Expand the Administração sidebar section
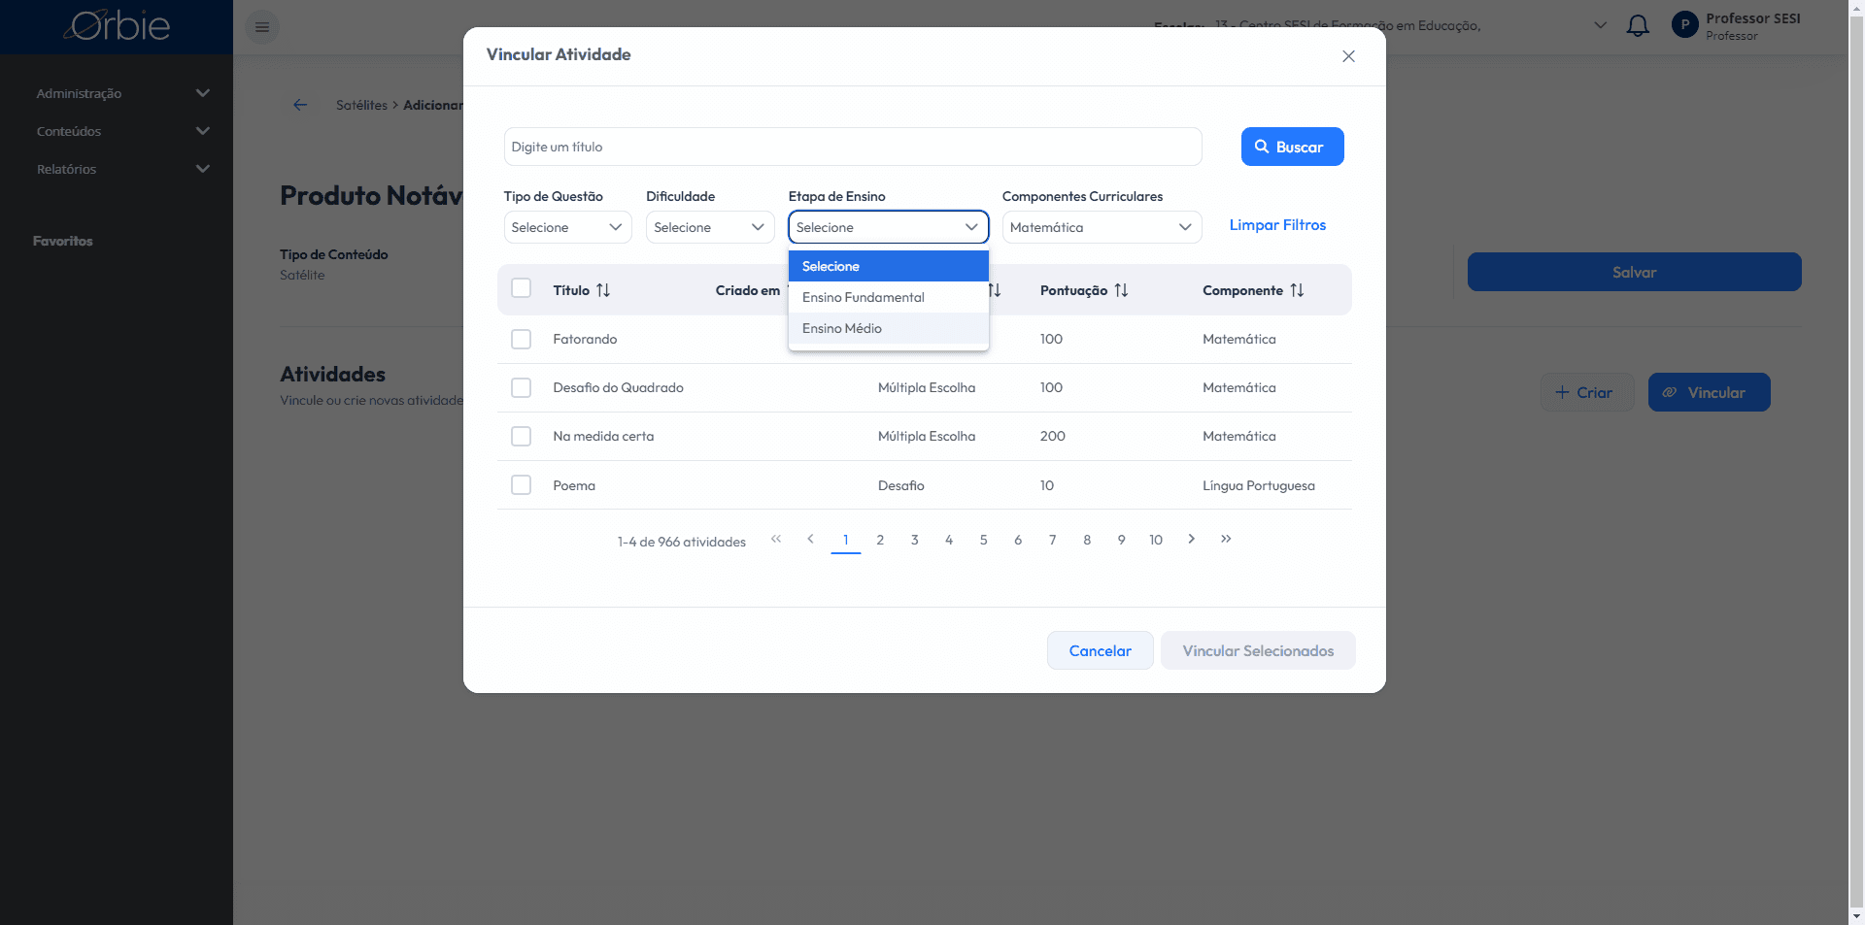The height and width of the screenshot is (925, 1865). [x=122, y=93]
